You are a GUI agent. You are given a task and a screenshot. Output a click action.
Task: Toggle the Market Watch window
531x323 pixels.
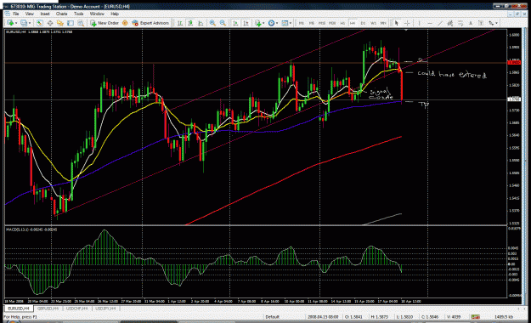[40, 23]
